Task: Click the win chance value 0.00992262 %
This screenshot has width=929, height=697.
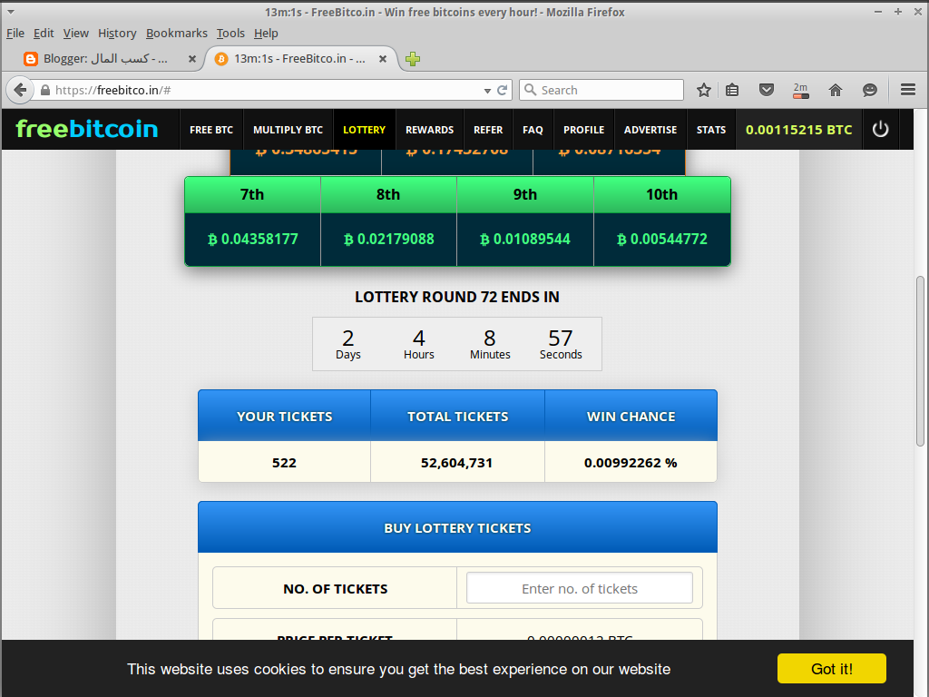Action: (x=631, y=463)
